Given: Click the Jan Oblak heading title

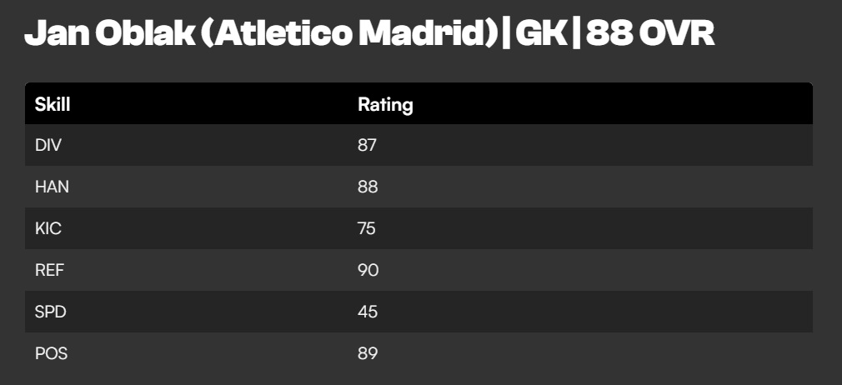Looking at the screenshot, I should (369, 34).
